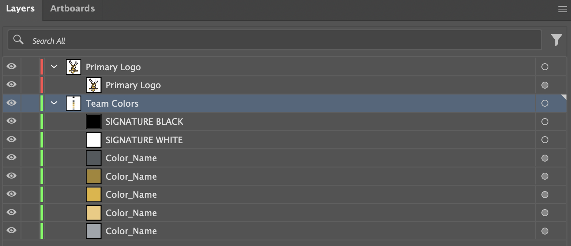Click the Primary Logo sublayer target circle
This screenshot has width=571, height=246.
click(x=545, y=85)
